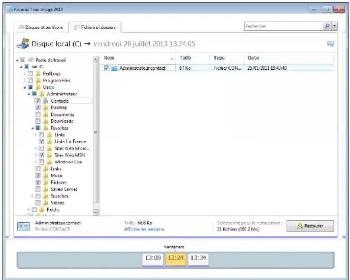Expand the Program Files folder
350x280 pixels.
[25, 80]
